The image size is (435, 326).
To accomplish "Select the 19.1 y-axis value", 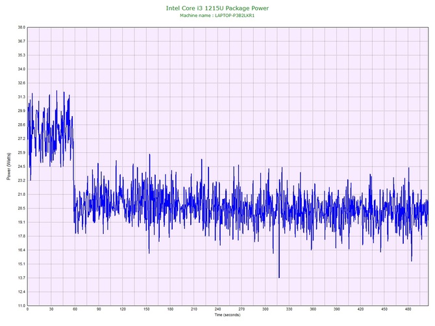I will click(x=21, y=222).
